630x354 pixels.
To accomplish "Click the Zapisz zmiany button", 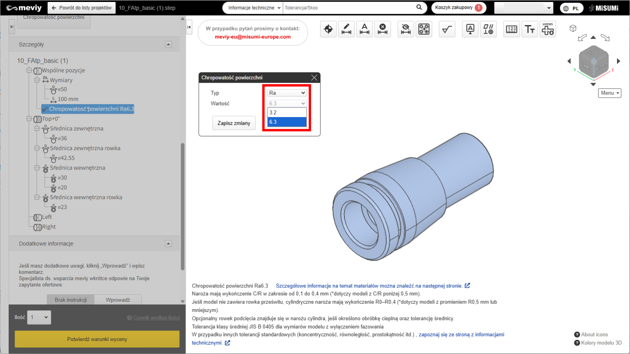I will coord(234,123).
